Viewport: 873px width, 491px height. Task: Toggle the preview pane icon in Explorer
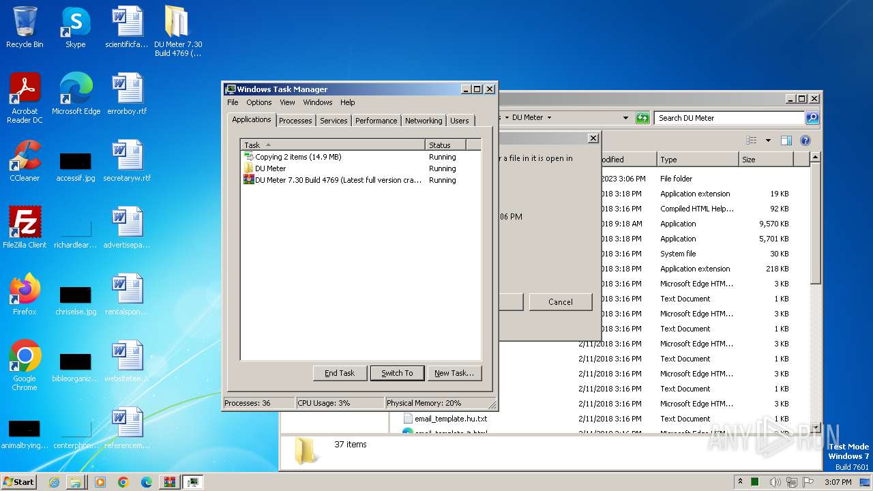[x=786, y=140]
